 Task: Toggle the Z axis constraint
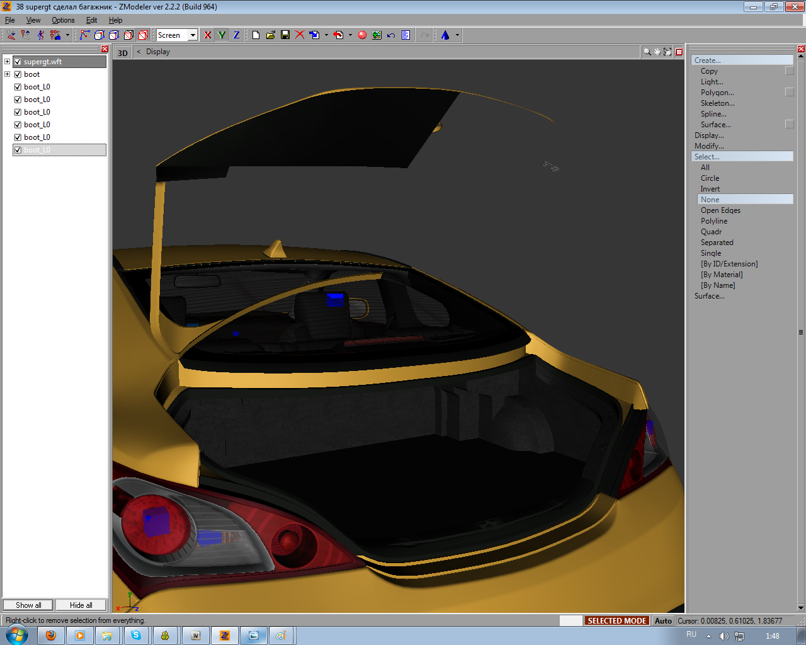(x=236, y=35)
